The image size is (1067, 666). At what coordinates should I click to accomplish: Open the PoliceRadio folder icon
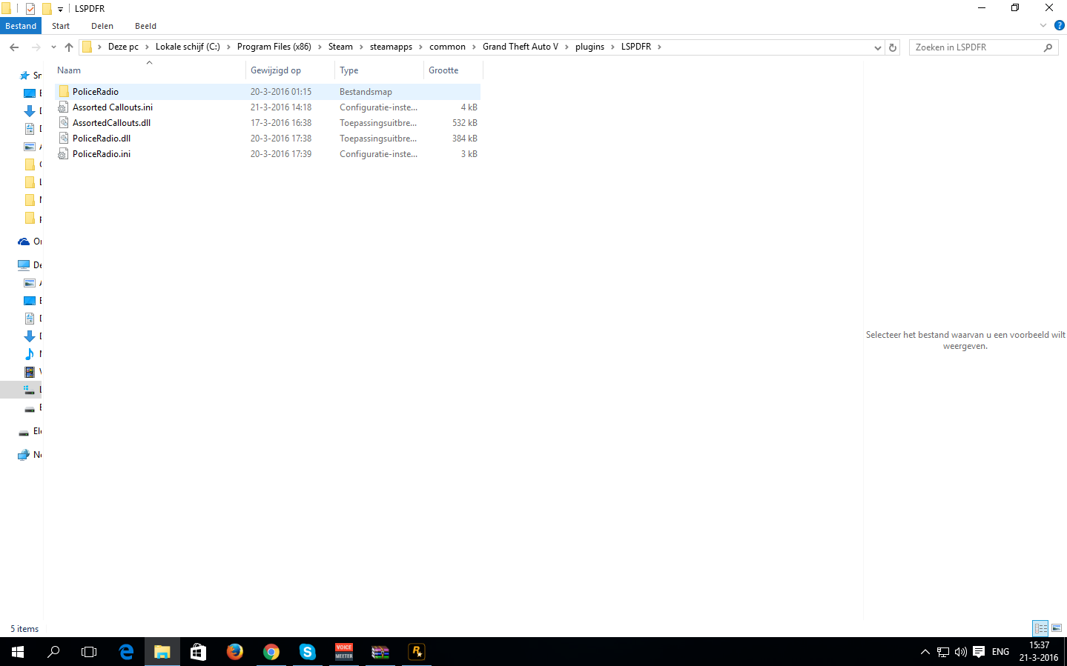64,92
